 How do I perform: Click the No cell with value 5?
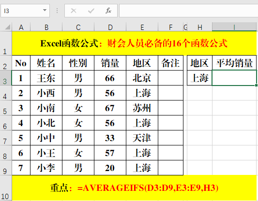(21, 138)
